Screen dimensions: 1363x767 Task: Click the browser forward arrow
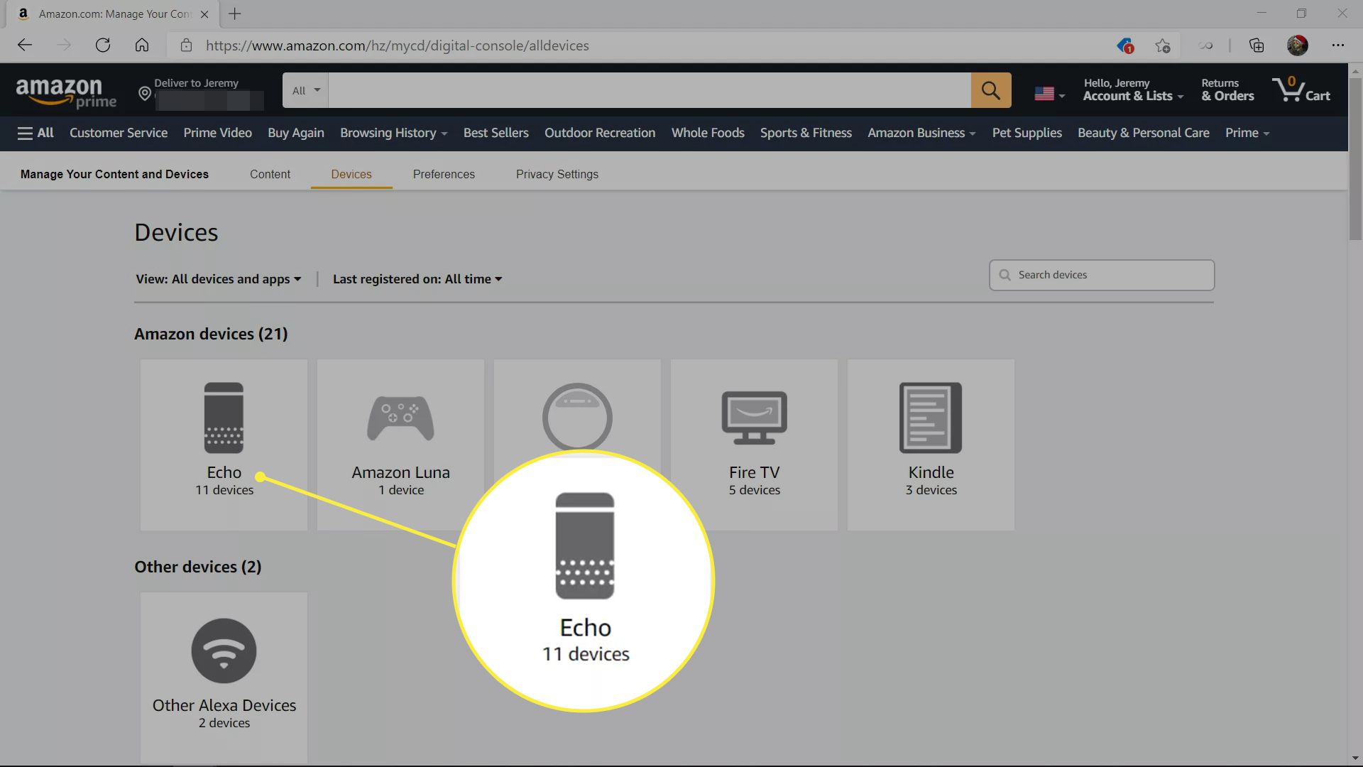click(64, 45)
